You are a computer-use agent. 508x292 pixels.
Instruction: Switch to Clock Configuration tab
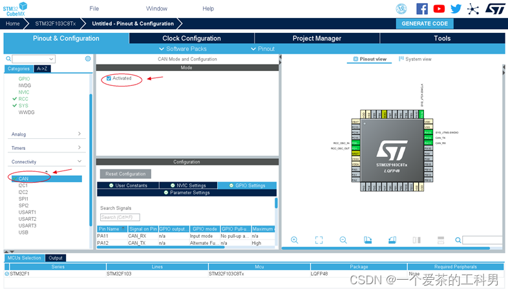[191, 38]
